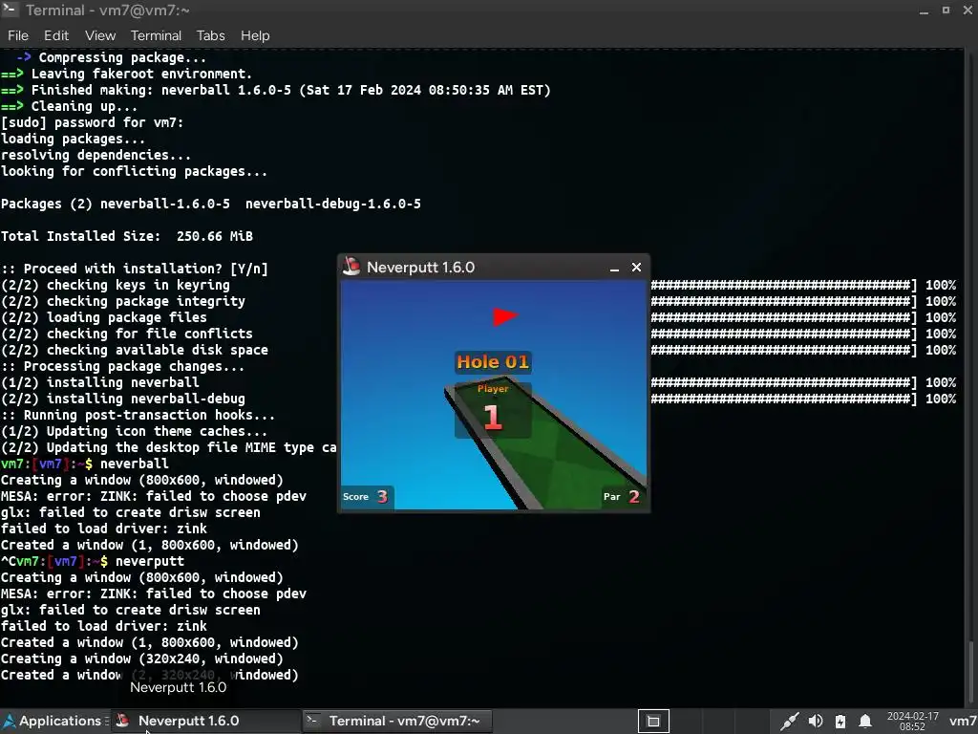978x734 pixels.
Task: Click the Terminal window title bar icon
Action: [10, 10]
